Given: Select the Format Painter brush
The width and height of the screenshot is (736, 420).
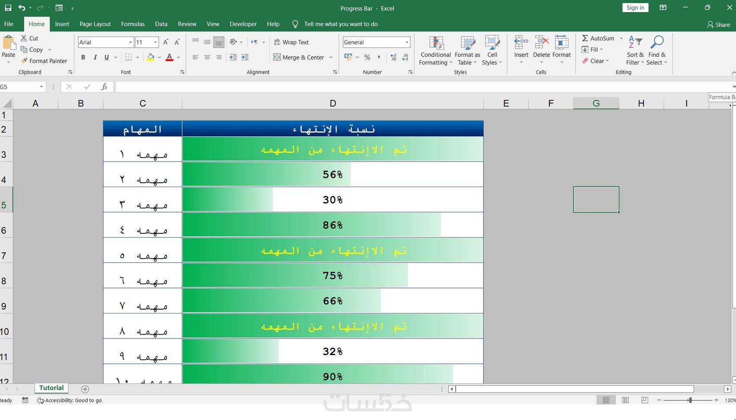Looking at the screenshot, I should (x=44, y=61).
